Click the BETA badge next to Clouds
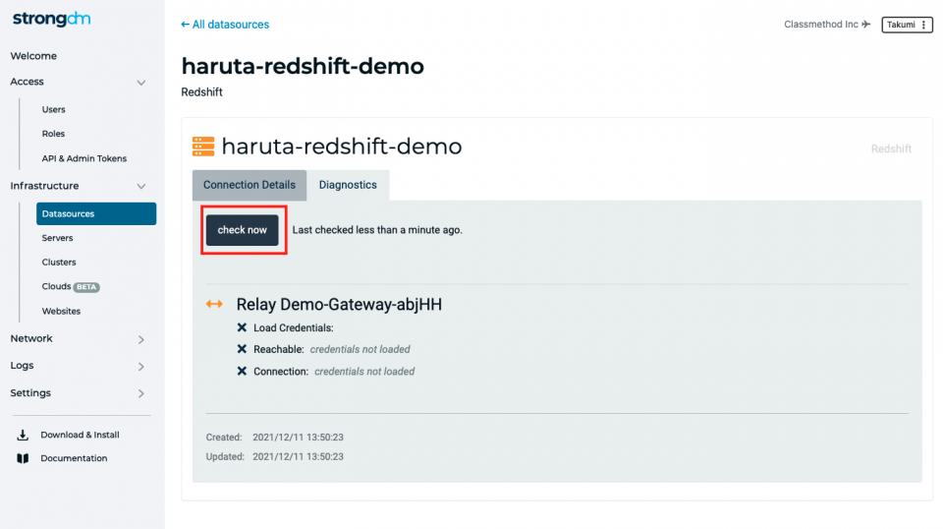This screenshot has height=529, width=943. pos(86,287)
